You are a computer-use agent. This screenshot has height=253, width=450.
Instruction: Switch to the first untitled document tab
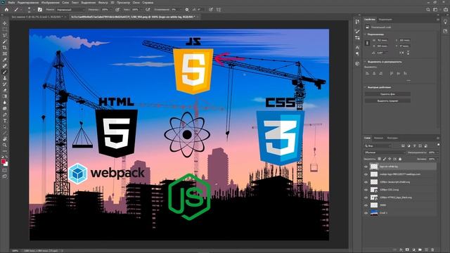tap(37, 17)
